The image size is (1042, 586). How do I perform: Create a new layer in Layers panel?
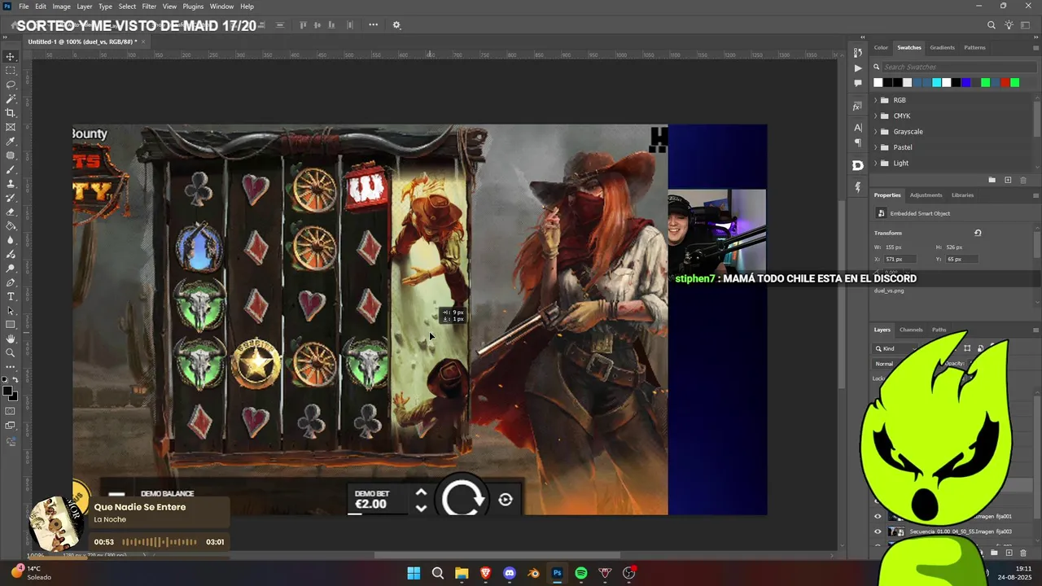[1008, 553]
